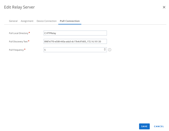Click the Edit Relay Server title
Screen dimensions: 169x131
point(19,7)
